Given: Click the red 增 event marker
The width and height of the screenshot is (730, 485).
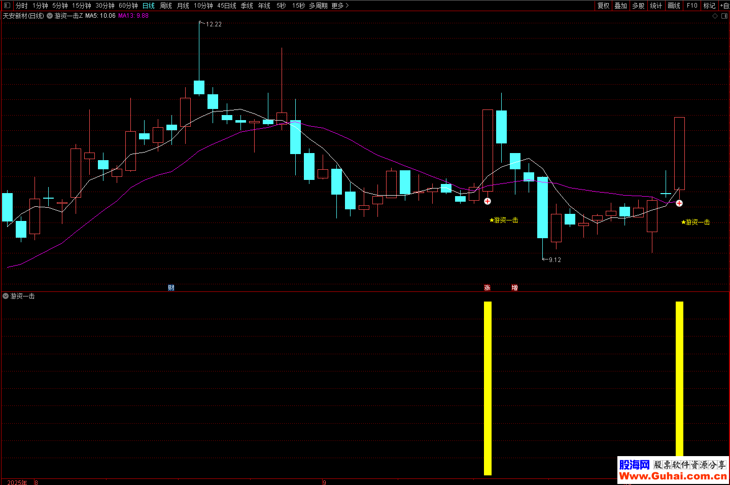Looking at the screenshot, I should tap(514, 288).
